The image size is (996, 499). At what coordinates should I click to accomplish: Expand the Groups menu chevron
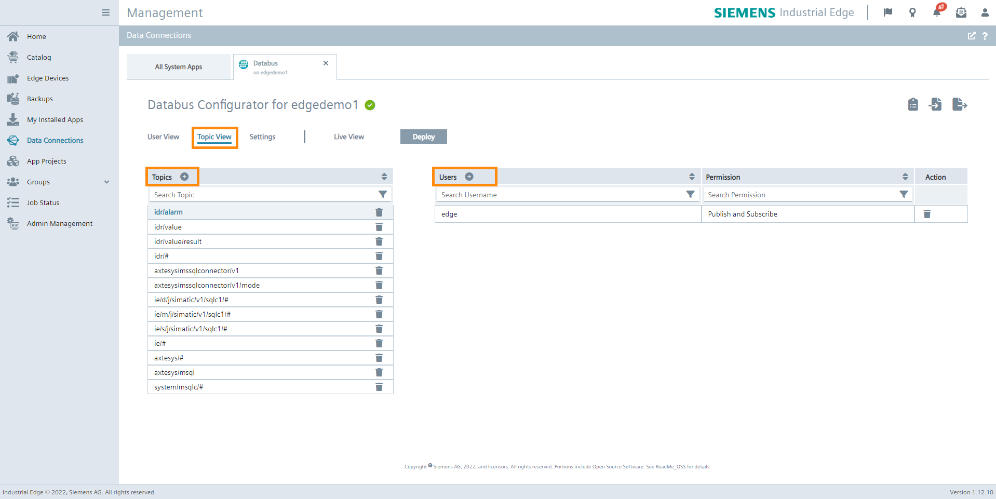pyautogui.click(x=107, y=182)
